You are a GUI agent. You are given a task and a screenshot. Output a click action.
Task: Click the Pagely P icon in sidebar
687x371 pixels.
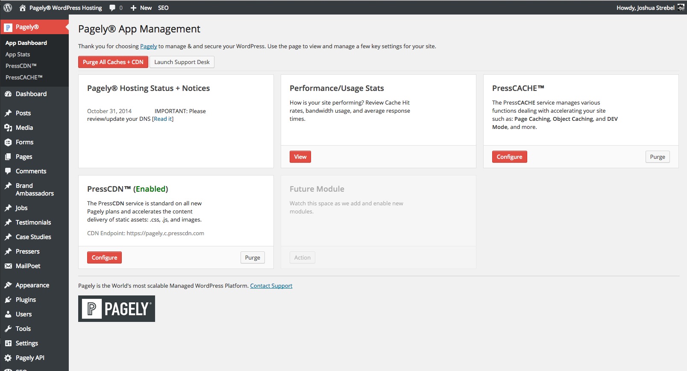pyautogui.click(x=8, y=27)
